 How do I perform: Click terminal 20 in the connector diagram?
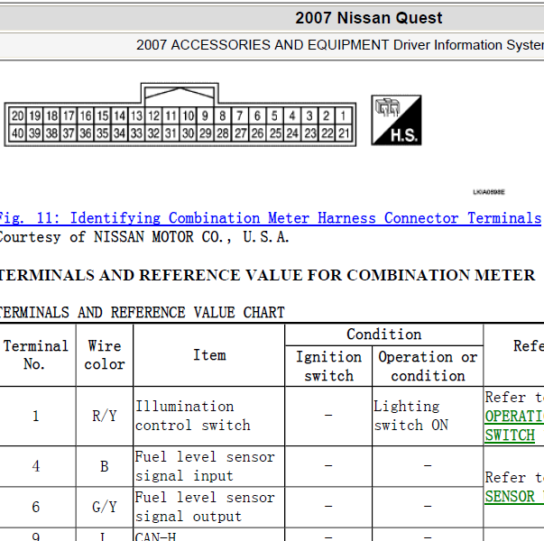click(x=18, y=115)
